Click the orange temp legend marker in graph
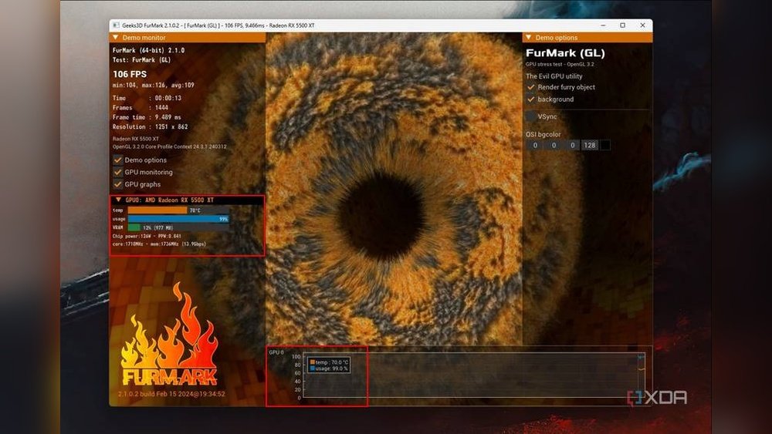772x434 pixels. point(312,362)
